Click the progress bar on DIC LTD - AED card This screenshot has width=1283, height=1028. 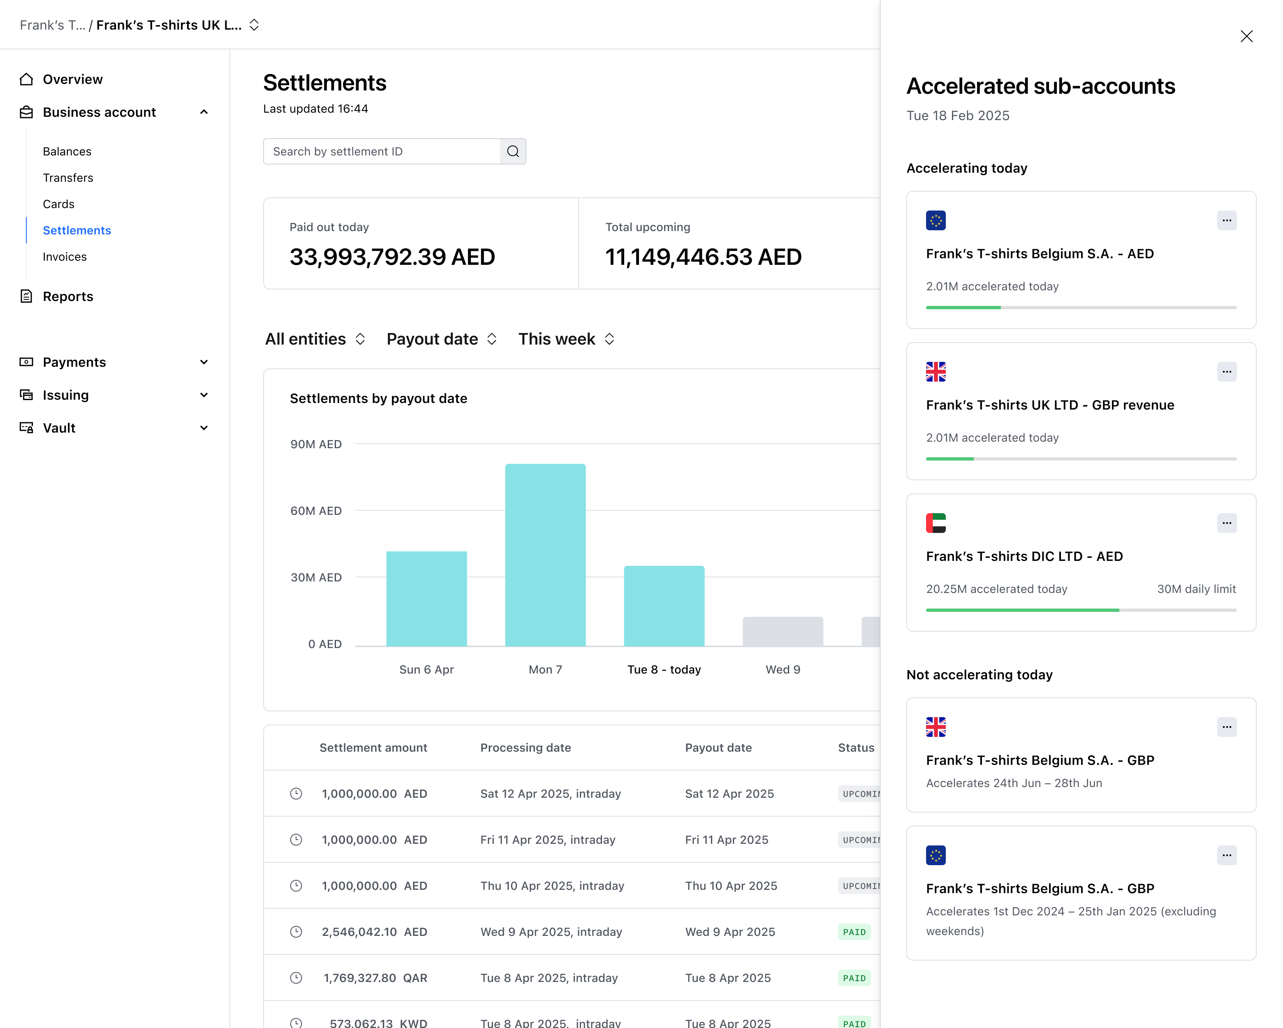pyautogui.click(x=1081, y=610)
